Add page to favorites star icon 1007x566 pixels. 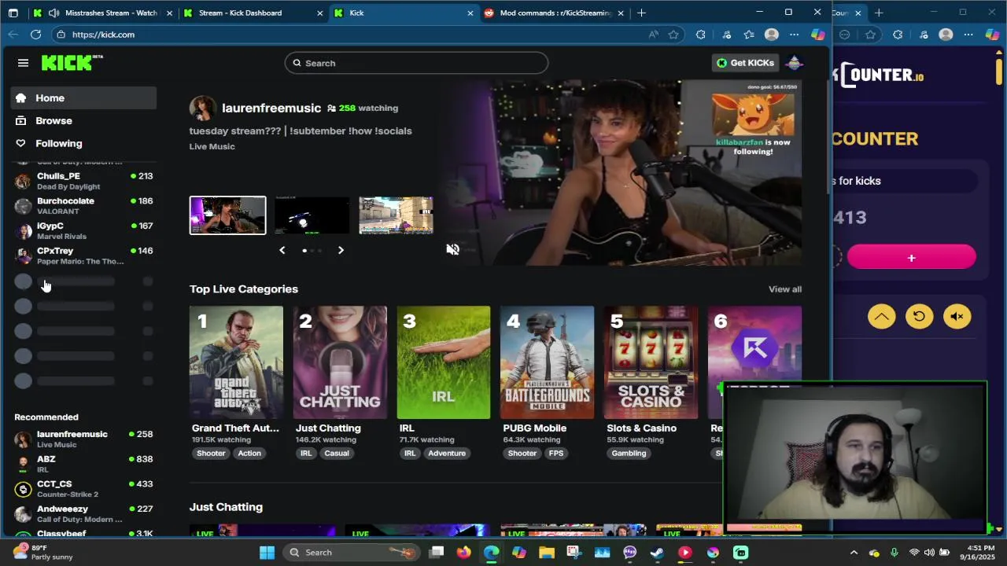click(x=673, y=35)
